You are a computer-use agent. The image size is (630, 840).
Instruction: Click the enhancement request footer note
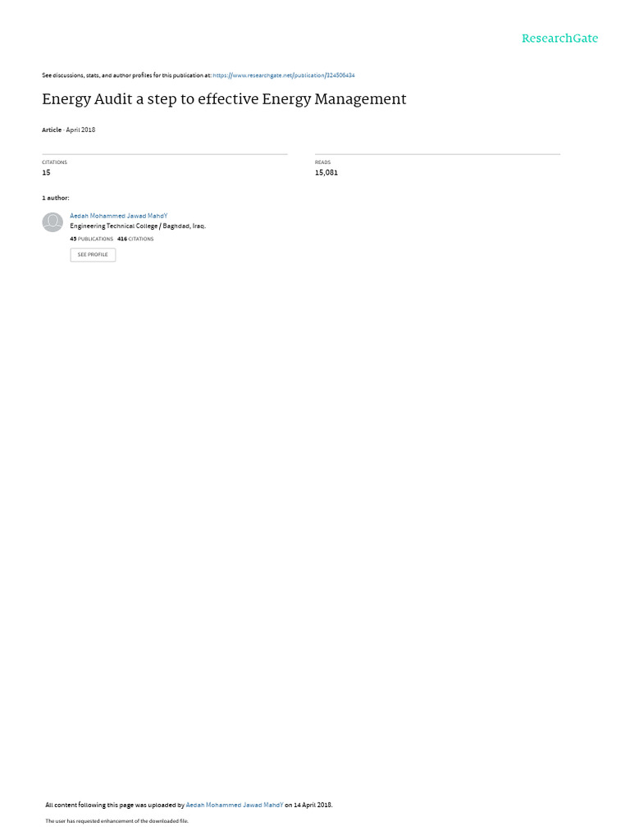(x=116, y=820)
